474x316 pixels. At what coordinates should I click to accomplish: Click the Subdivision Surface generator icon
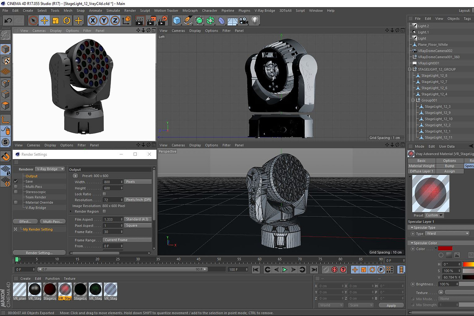[199, 21]
